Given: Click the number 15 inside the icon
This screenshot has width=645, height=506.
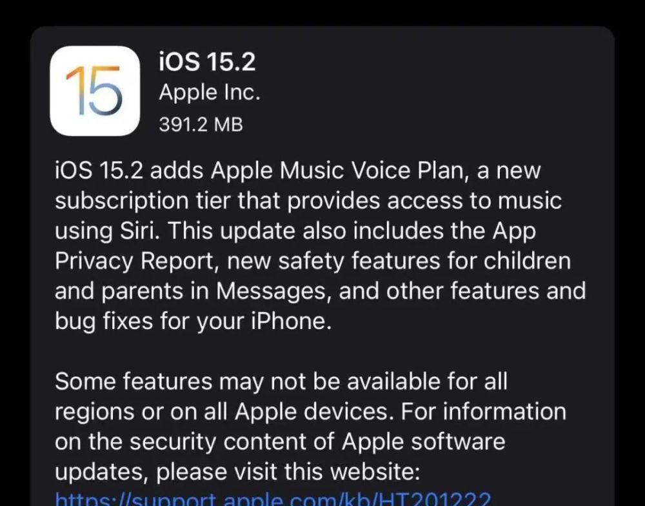Looking at the screenshot, I should pyautogui.click(x=94, y=91).
